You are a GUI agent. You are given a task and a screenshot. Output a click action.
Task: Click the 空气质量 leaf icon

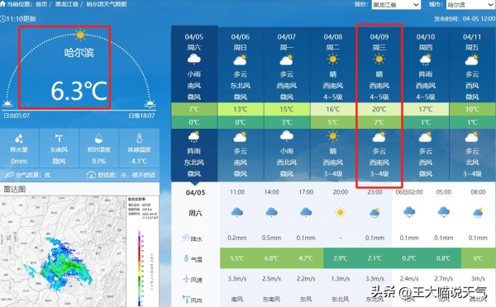pyautogui.click(x=9, y=175)
